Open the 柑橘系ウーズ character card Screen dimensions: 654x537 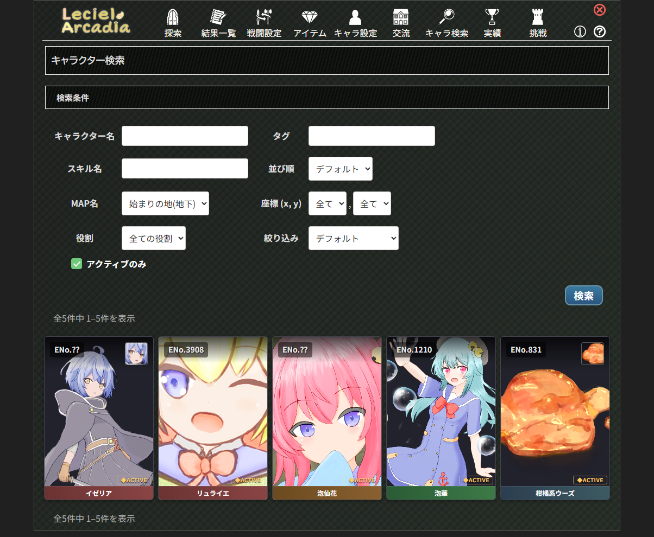(555, 418)
